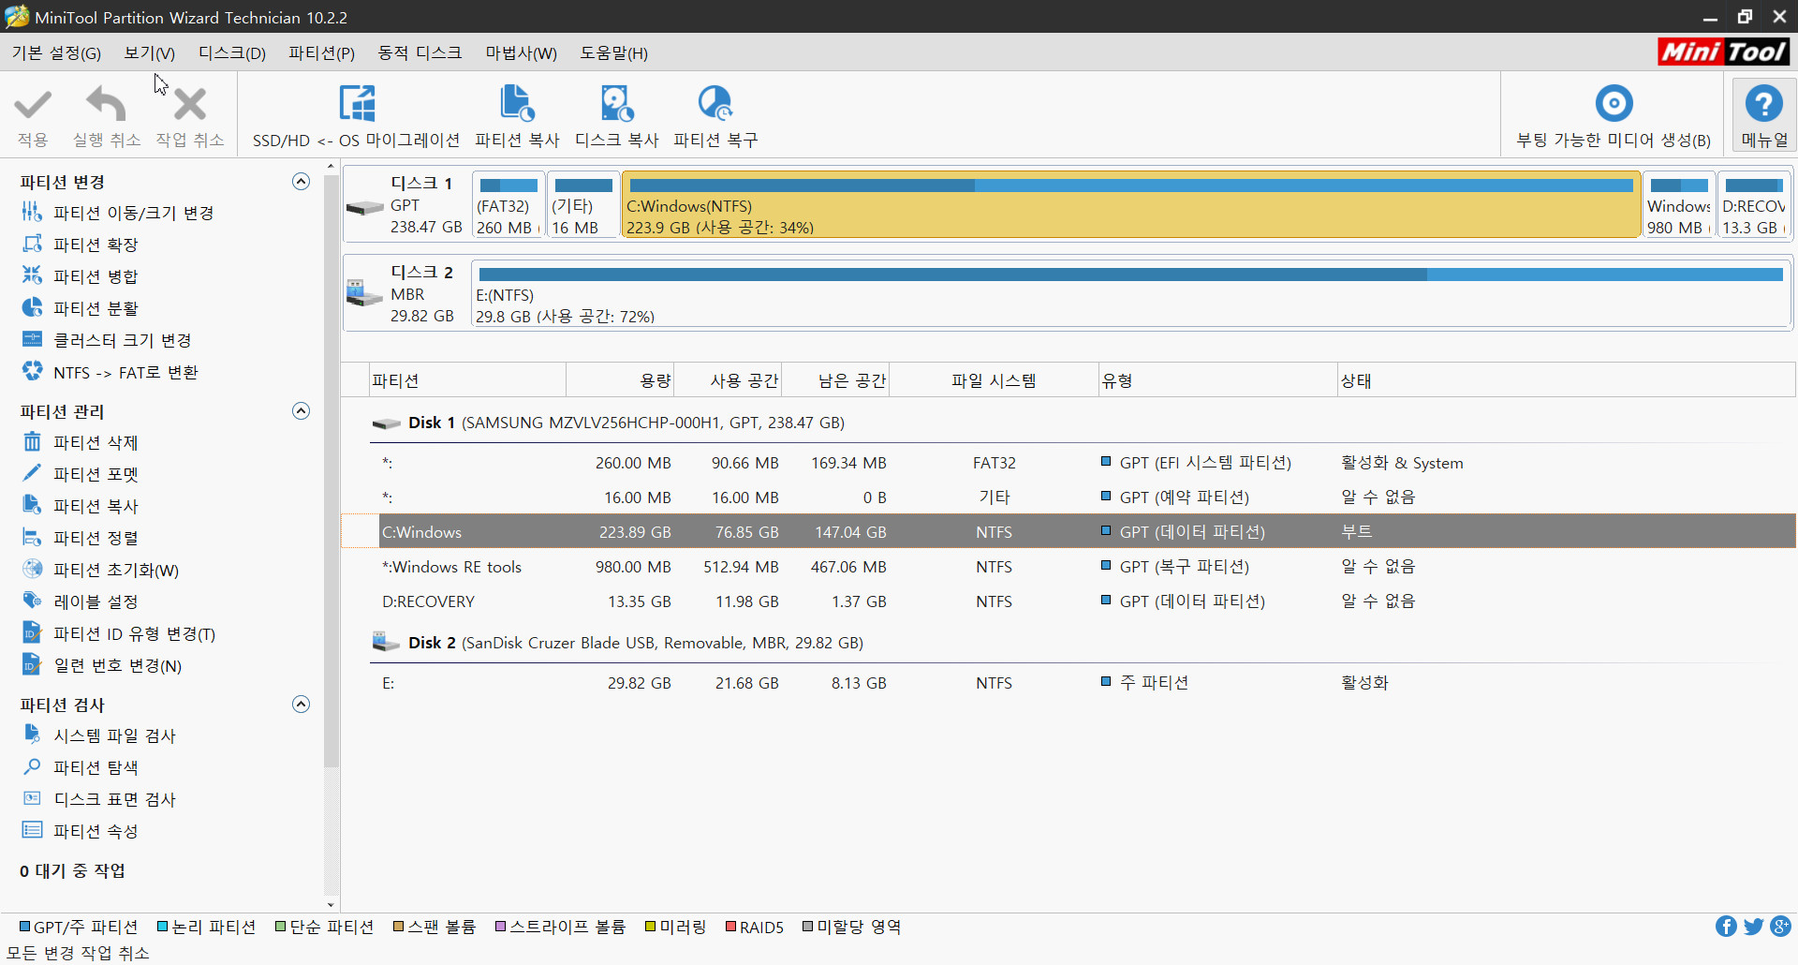Open the Google Plus share icon
The height and width of the screenshot is (965, 1798).
(x=1780, y=927)
